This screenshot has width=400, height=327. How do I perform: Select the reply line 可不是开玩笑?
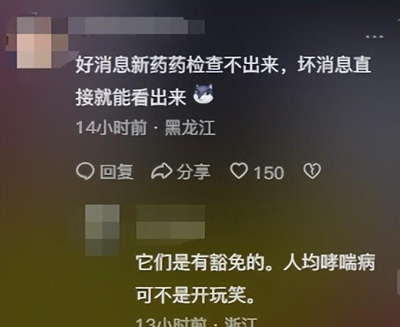(x=196, y=295)
